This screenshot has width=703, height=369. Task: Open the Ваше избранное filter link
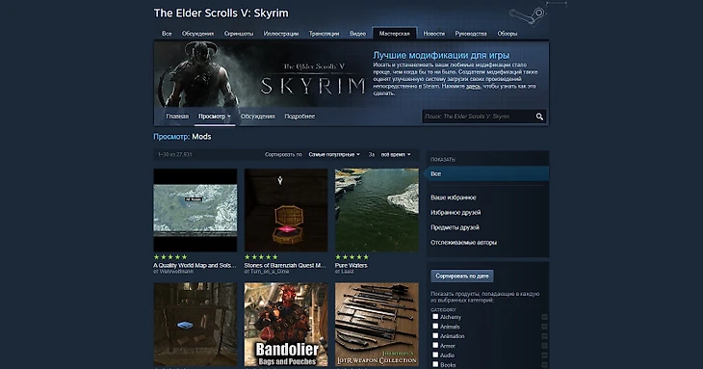[x=454, y=198]
